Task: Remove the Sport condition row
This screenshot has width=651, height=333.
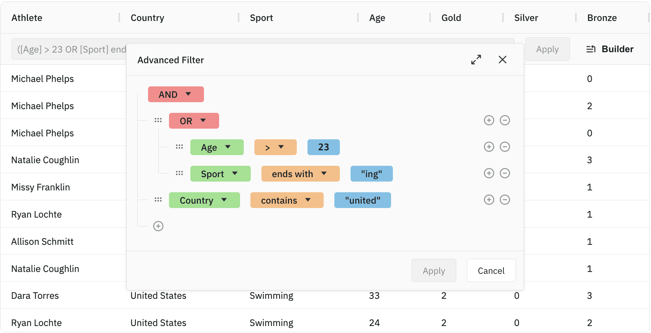Action: pos(505,173)
